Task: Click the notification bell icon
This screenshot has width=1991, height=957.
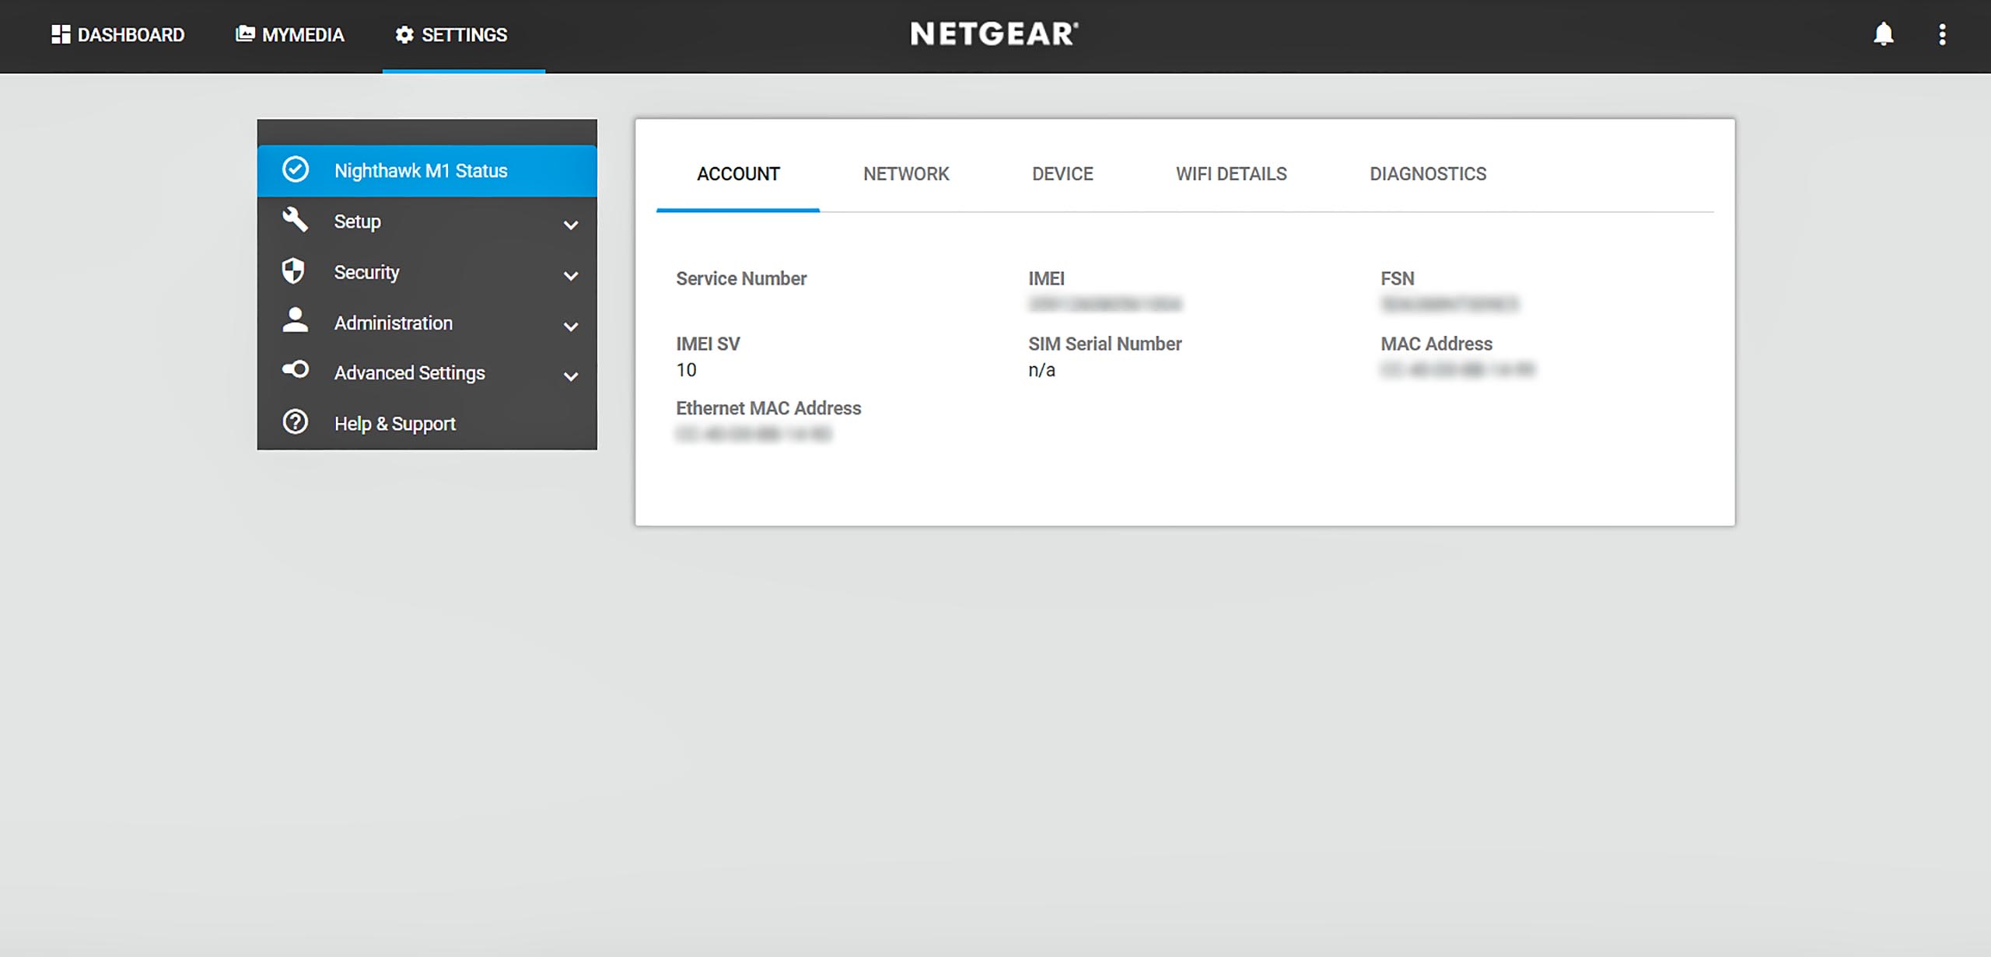Action: pos(1883,34)
